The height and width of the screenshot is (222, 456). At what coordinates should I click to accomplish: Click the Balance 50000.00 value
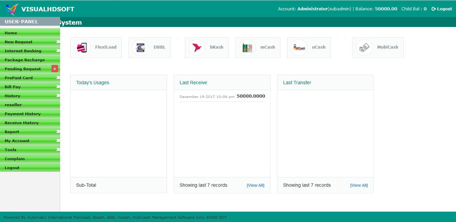386,9
